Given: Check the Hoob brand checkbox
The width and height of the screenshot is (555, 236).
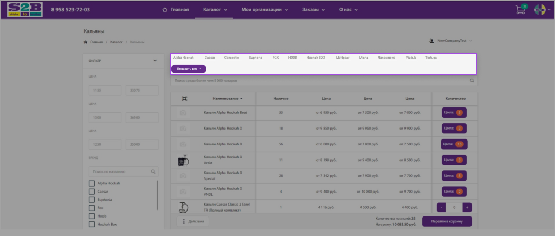Looking at the screenshot, I should (92, 216).
